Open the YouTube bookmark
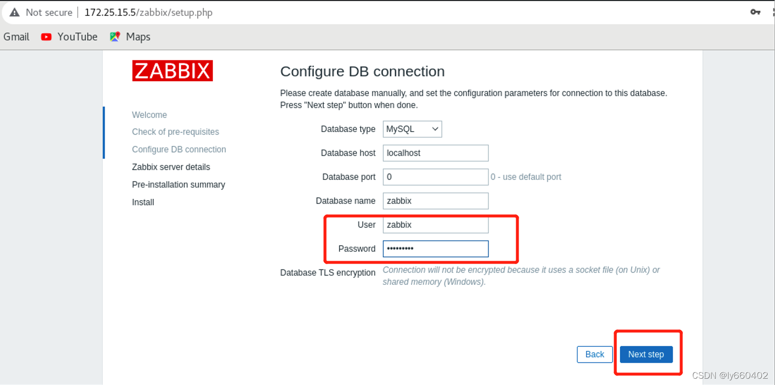Viewport: 775px width, 385px height. pyautogui.click(x=69, y=37)
